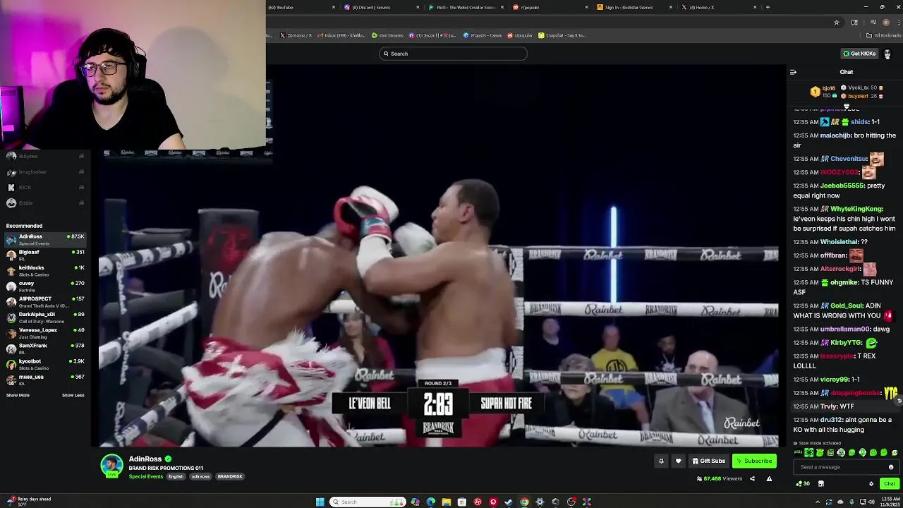Image resolution: width=903 pixels, height=508 pixels.
Task: Open A1PROSPECT channel in Recommended
Action: (x=45, y=302)
